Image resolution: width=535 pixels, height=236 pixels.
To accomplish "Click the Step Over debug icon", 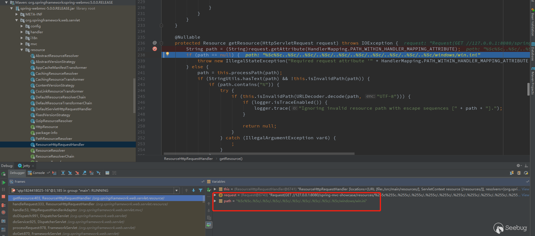I will tap(63, 173).
